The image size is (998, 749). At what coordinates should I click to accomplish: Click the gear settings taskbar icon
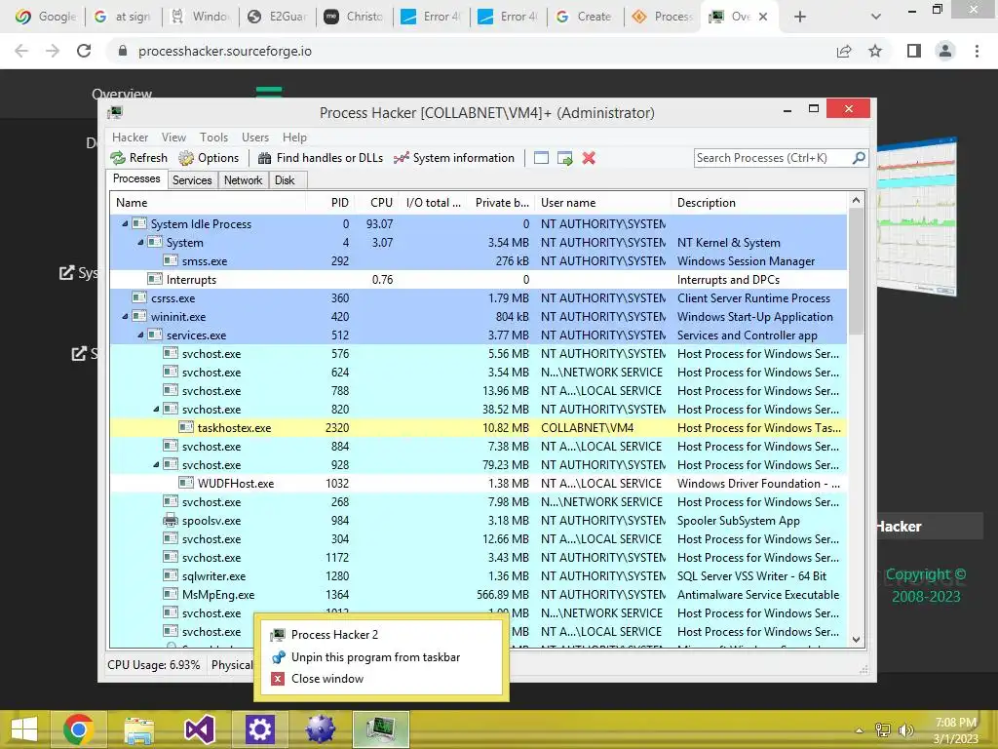[259, 729]
